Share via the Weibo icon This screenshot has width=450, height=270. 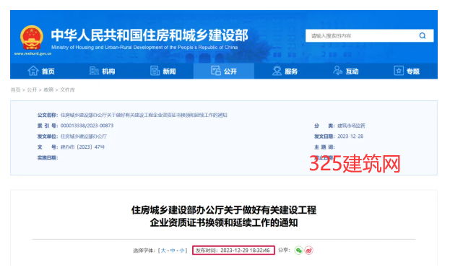click(309, 251)
